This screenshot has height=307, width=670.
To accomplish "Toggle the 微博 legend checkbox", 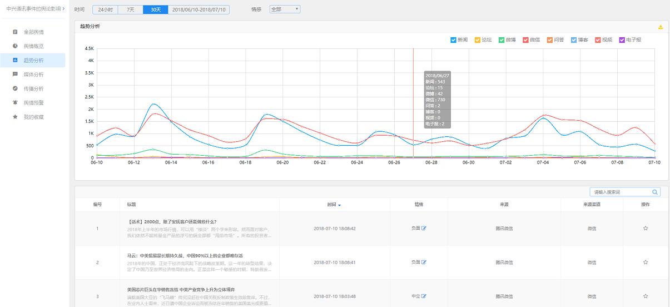I will pos(502,40).
